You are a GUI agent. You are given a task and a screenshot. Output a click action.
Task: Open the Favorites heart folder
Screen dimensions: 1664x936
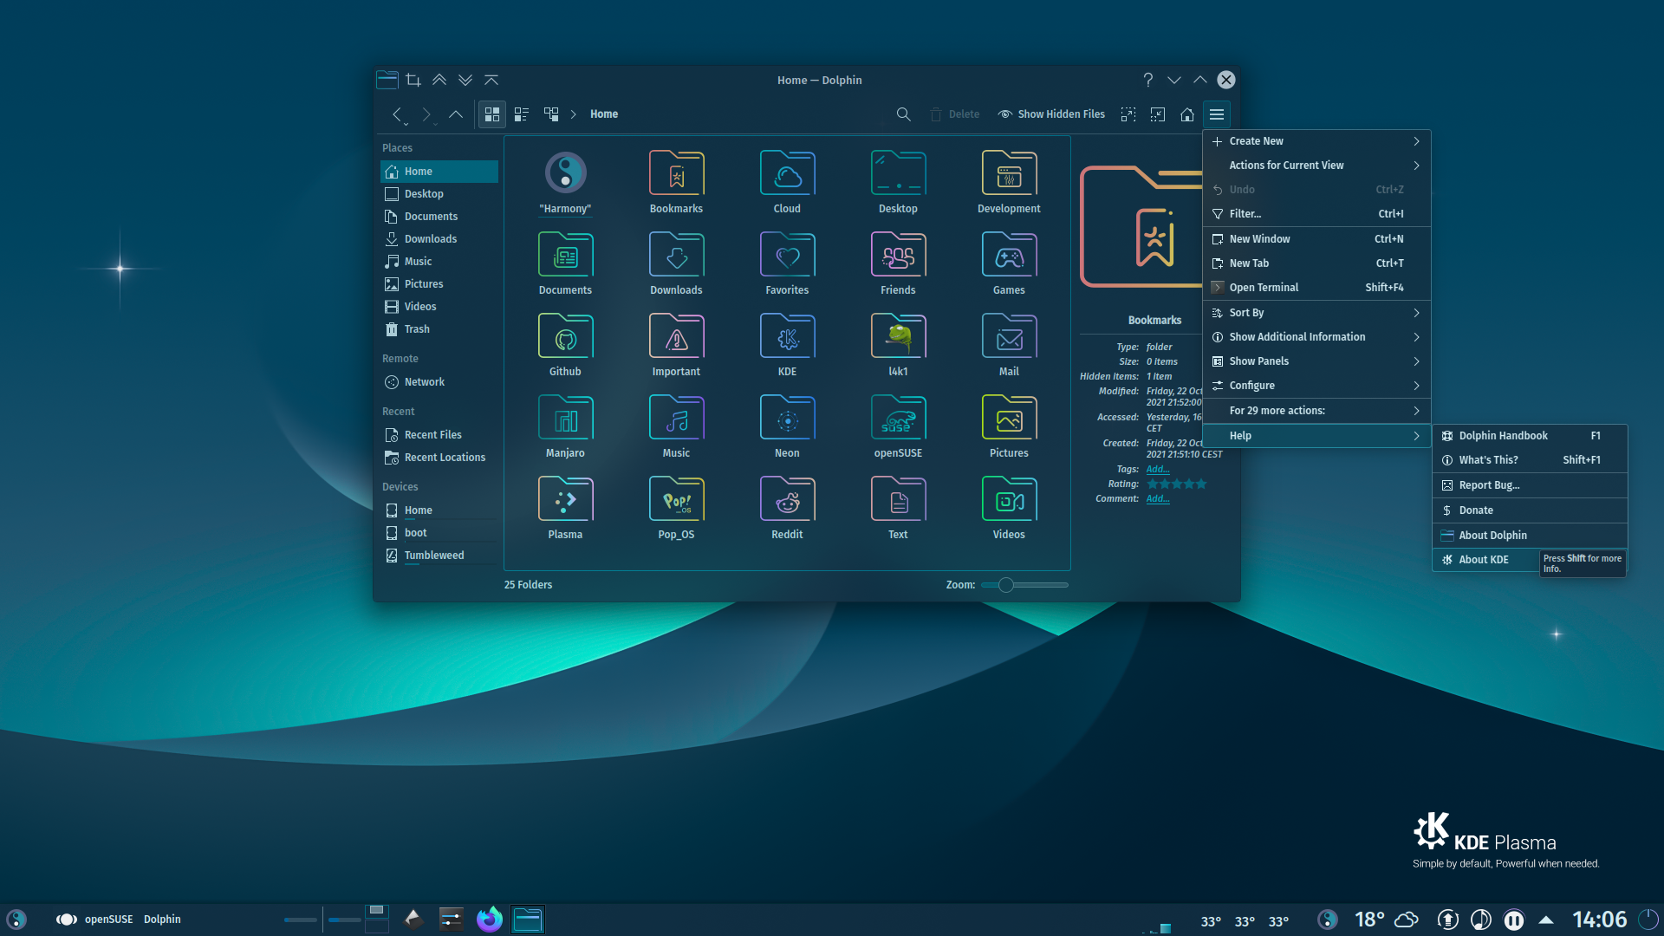(x=787, y=254)
